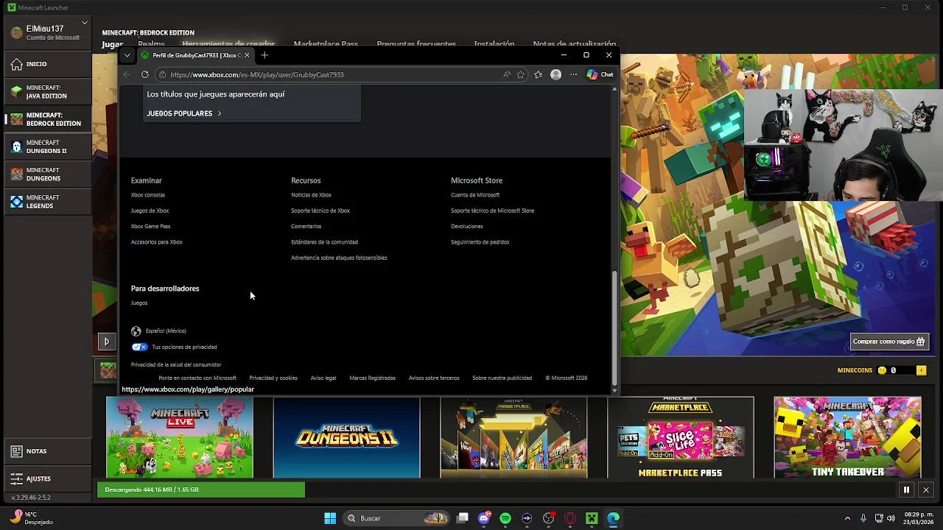The image size is (943, 530).
Task: Open the Minecraft Live news thumbnail
Action: (x=180, y=438)
